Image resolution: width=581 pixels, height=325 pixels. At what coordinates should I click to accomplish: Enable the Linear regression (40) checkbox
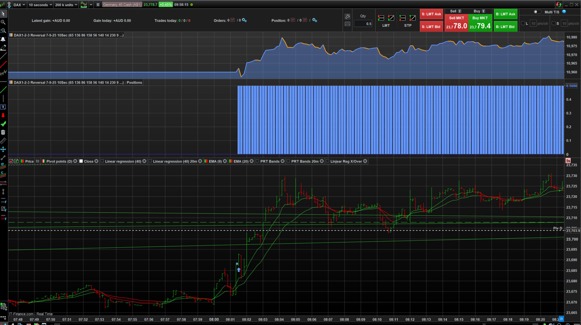click(x=102, y=161)
